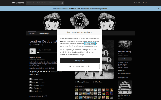Viewport: 161px width, 100px height.
Task: Play track 1 Inside
Action: click(x=30, y=79)
